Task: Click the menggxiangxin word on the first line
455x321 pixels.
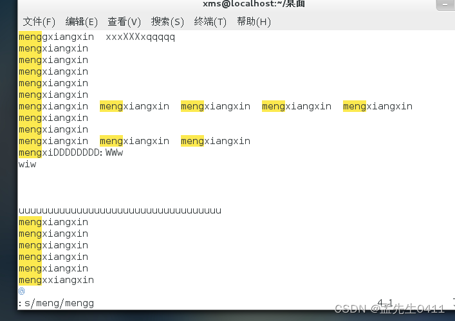Action: (x=56, y=37)
